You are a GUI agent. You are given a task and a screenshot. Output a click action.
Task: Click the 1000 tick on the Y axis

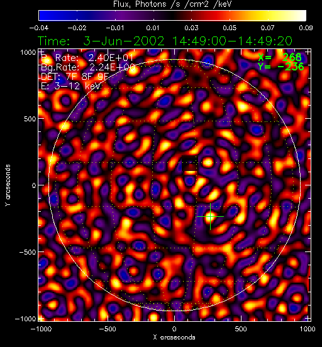pyautogui.click(x=28, y=52)
